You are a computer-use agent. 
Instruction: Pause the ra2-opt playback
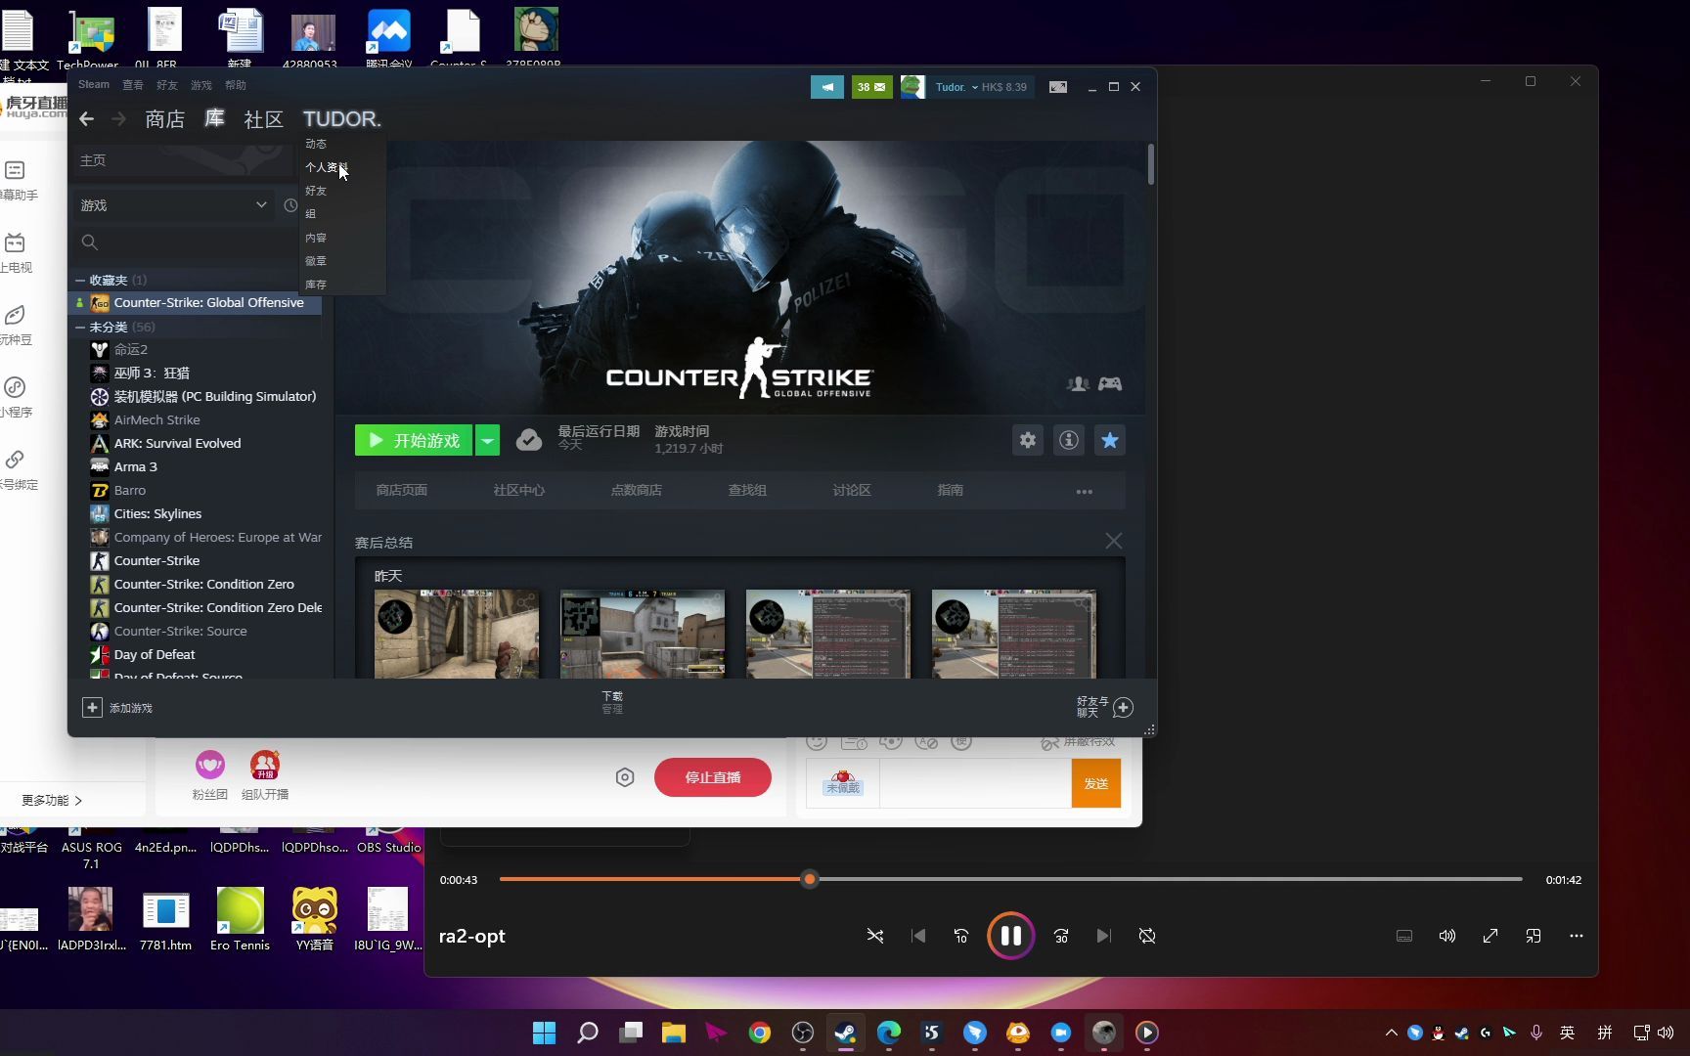(x=1010, y=936)
